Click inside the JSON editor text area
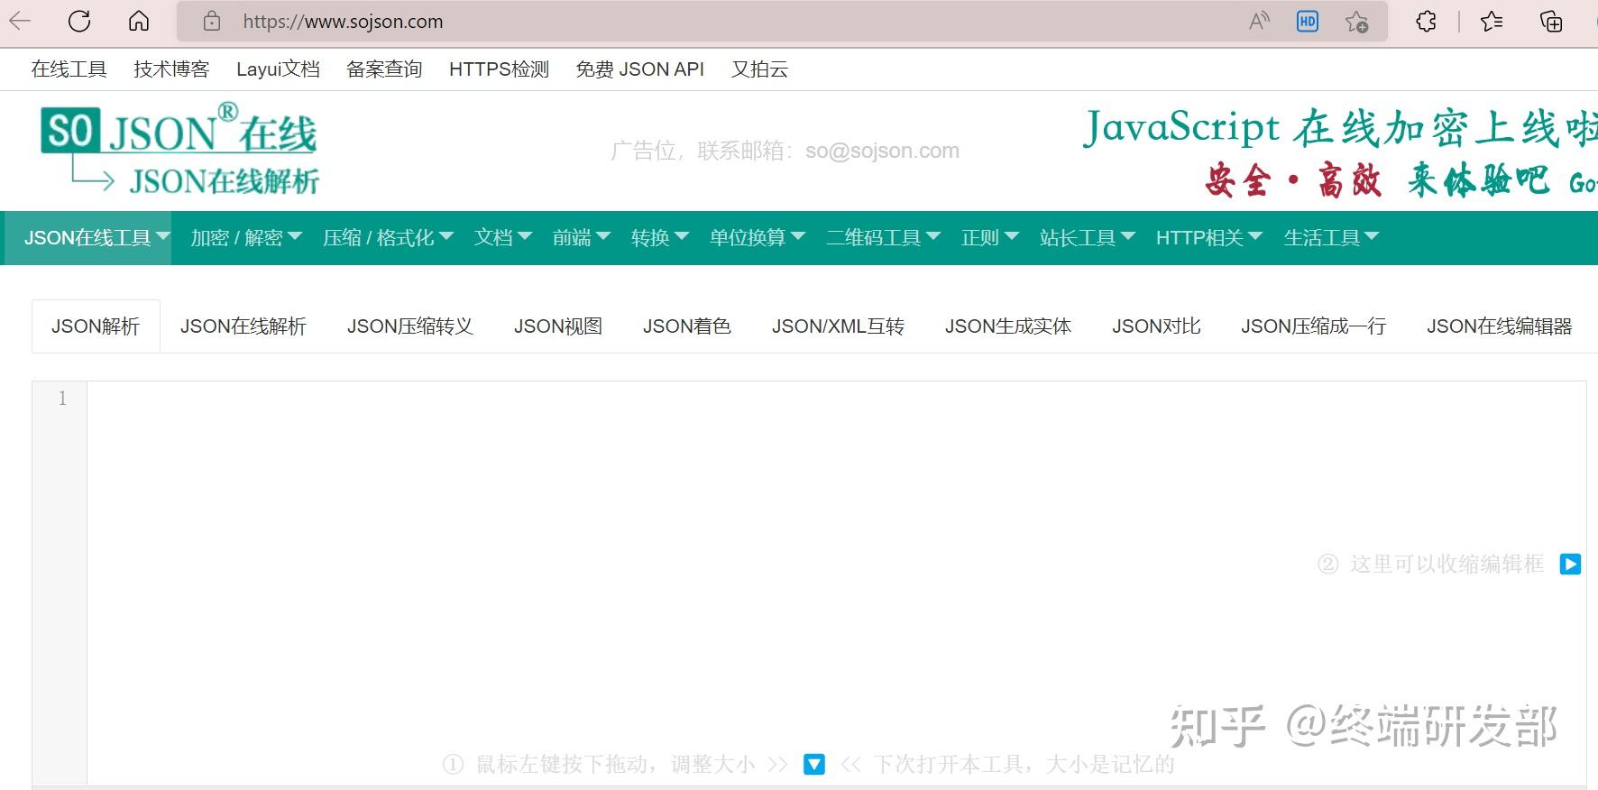 [x=836, y=583]
